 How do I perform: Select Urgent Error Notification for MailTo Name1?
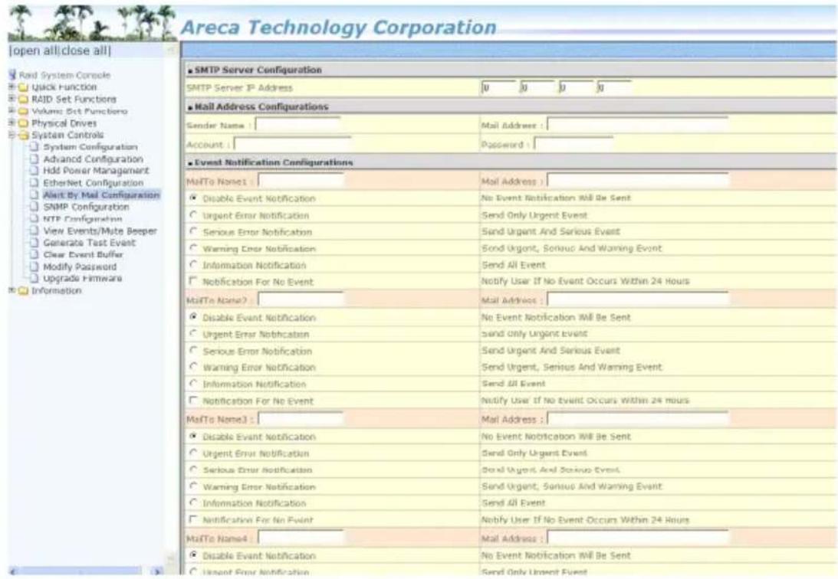tap(193, 215)
